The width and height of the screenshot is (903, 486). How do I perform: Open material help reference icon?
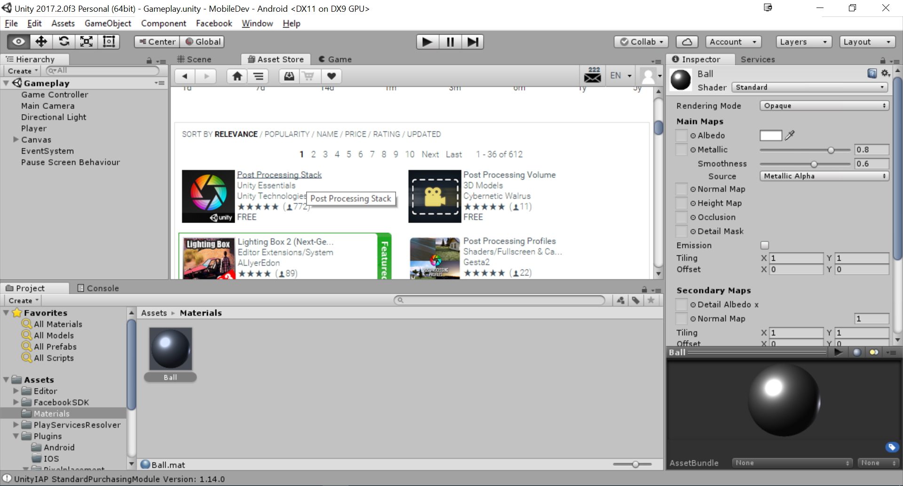point(872,73)
